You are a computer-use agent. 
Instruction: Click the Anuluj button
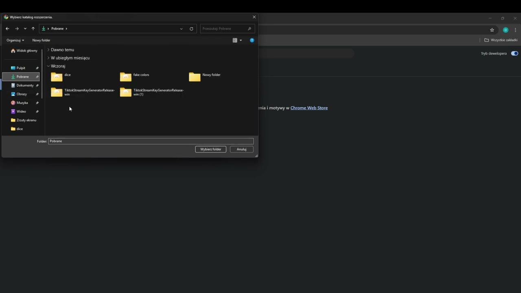click(x=241, y=149)
